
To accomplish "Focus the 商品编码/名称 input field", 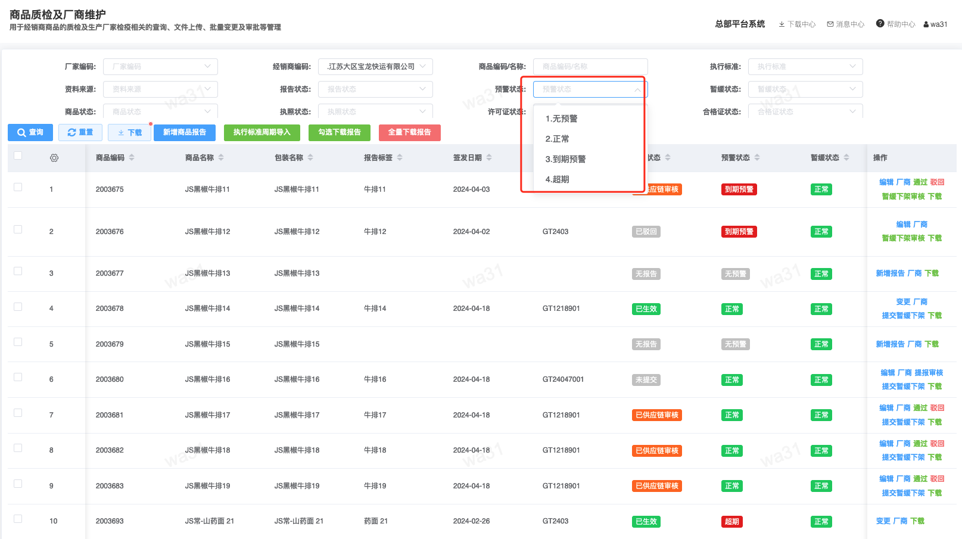I will [x=590, y=67].
